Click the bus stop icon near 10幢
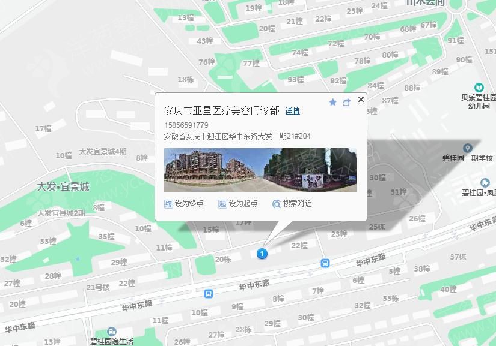The height and width of the screenshot is (346, 496). click(x=209, y=294)
